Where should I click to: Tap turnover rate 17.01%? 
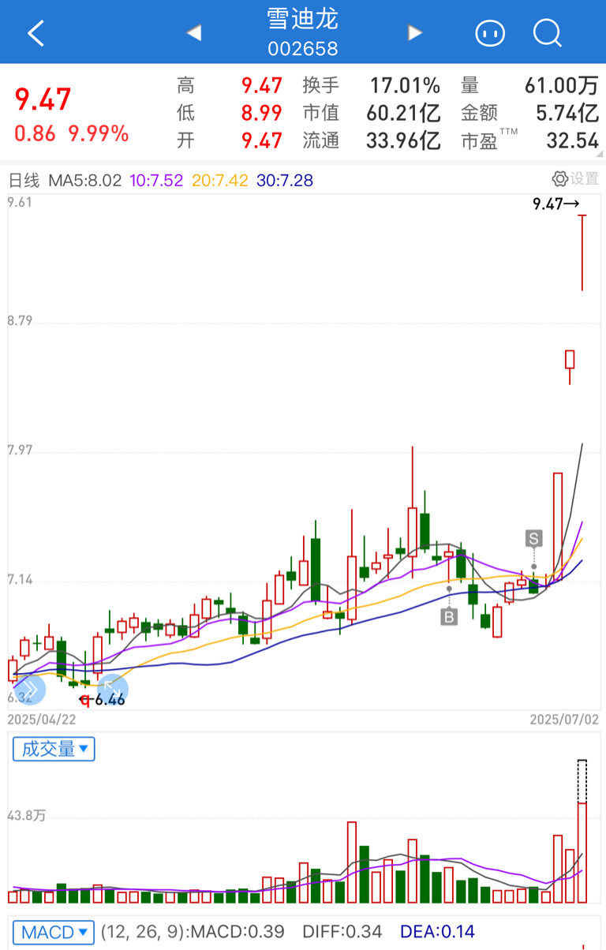pos(405,85)
